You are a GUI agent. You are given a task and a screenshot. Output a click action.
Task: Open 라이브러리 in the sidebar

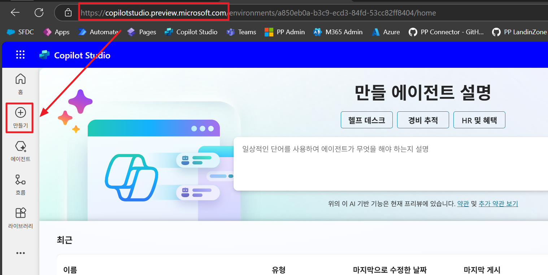pyautogui.click(x=21, y=218)
